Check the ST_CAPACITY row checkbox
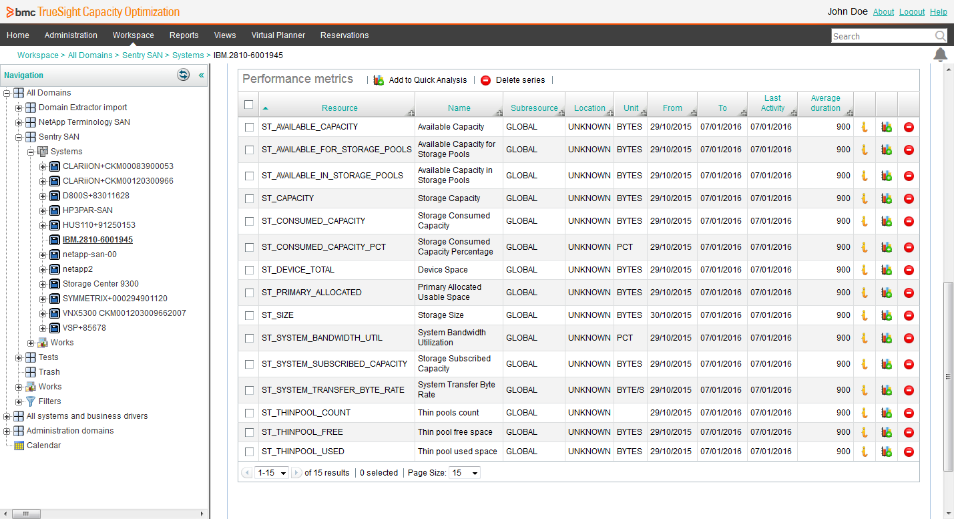954x519 pixels. [249, 198]
